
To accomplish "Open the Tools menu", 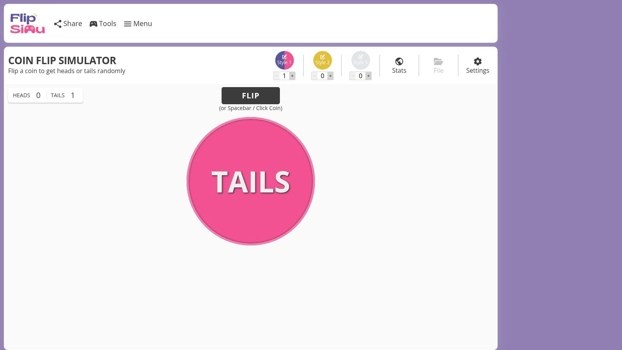I will point(103,24).
